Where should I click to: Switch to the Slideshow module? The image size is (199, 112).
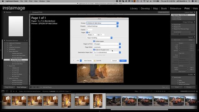175,8
